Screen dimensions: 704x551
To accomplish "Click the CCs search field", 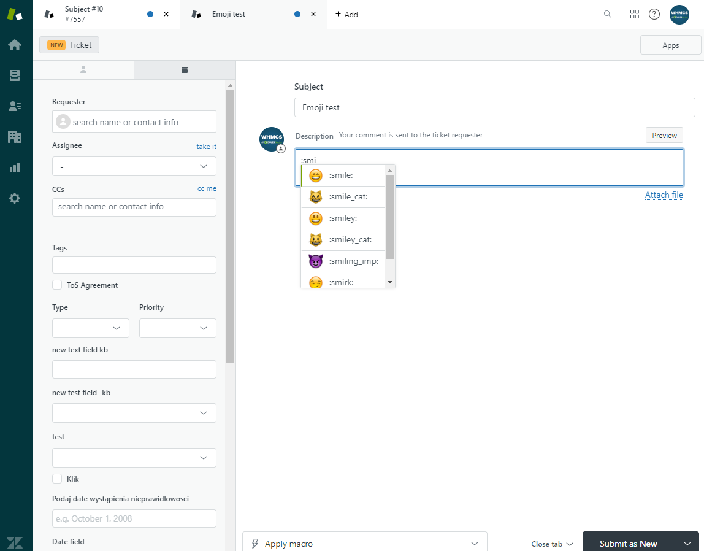I will click(x=134, y=207).
